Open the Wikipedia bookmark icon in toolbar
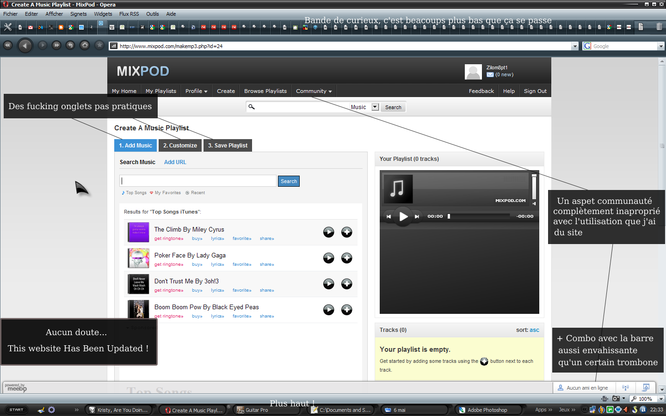 [x=112, y=27]
